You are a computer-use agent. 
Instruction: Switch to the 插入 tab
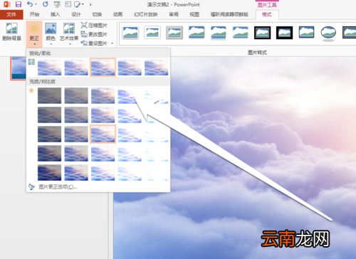[55, 14]
